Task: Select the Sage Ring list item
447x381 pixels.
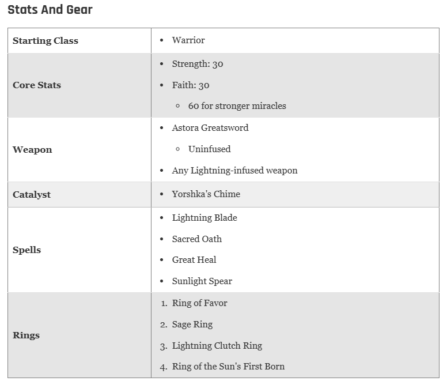Action: pos(192,325)
